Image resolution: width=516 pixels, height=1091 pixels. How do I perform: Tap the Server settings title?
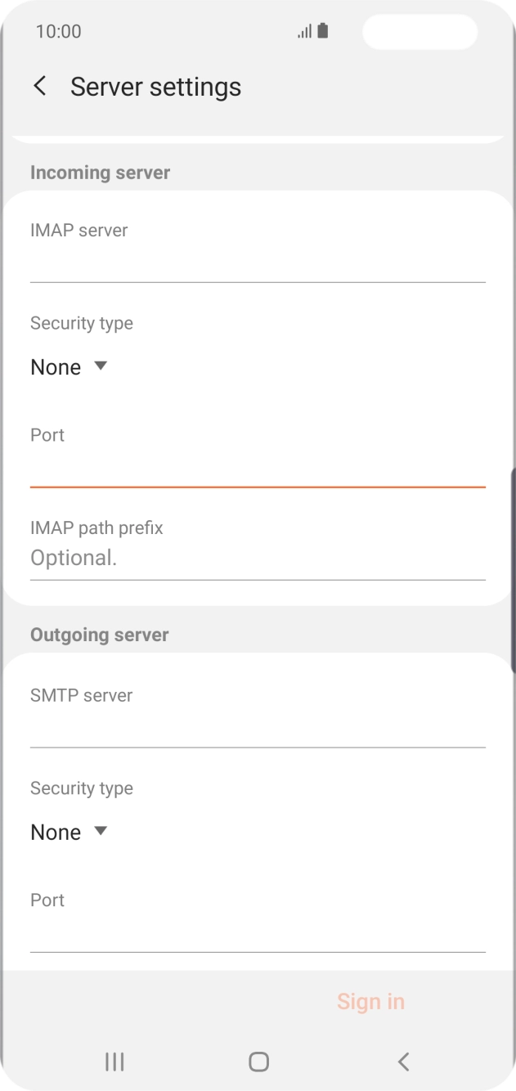pyautogui.click(x=155, y=86)
